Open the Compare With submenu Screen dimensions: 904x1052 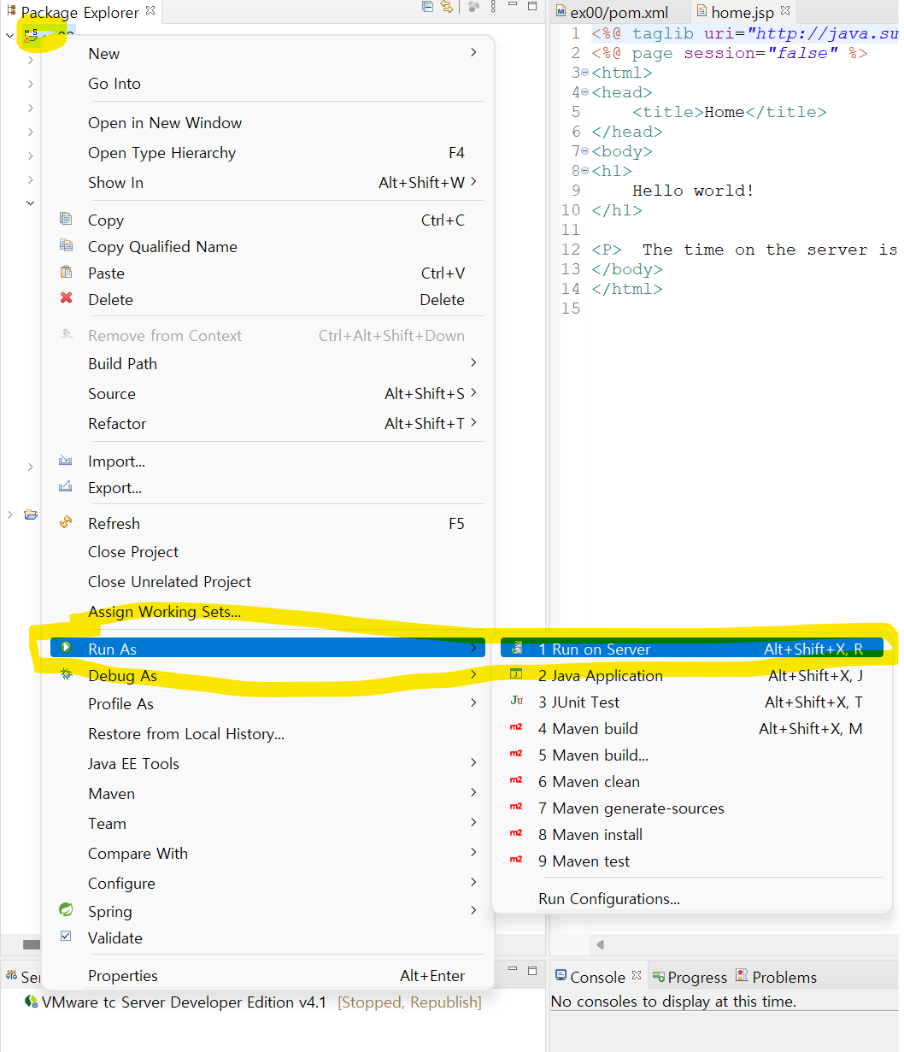point(267,853)
